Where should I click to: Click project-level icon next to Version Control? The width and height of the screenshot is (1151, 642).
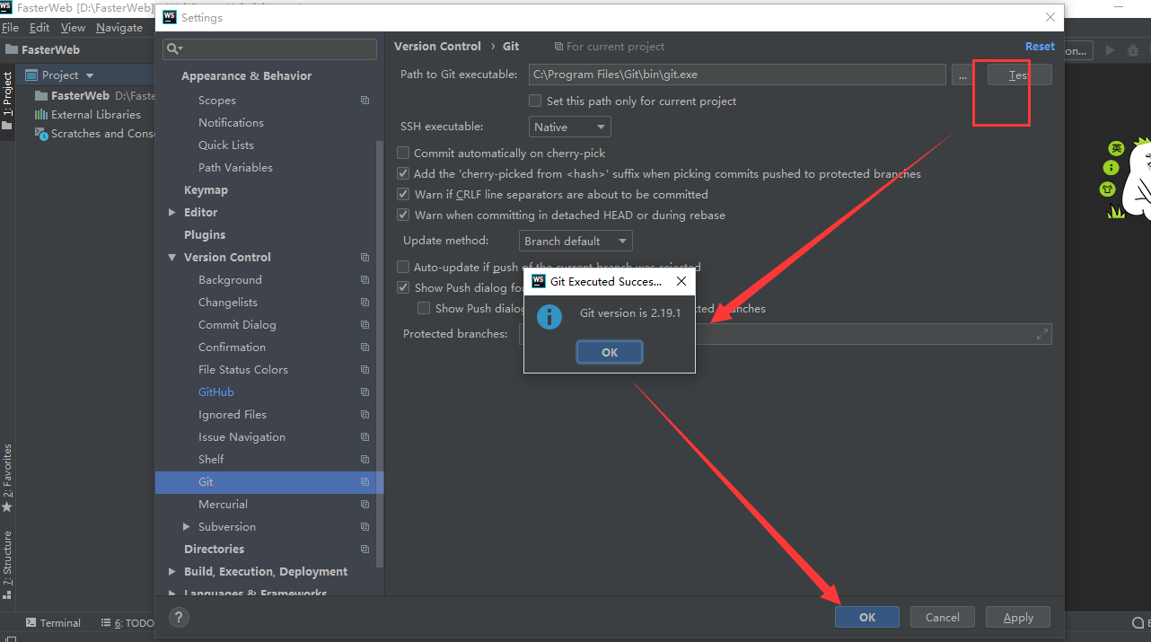tap(365, 258)
